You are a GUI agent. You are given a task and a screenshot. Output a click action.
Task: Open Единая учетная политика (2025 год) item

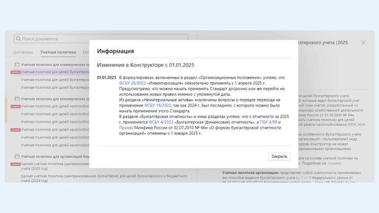click(55, 166)
